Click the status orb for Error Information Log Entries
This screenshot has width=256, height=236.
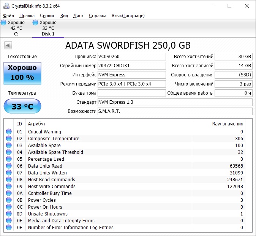click(x=9, y=227)
